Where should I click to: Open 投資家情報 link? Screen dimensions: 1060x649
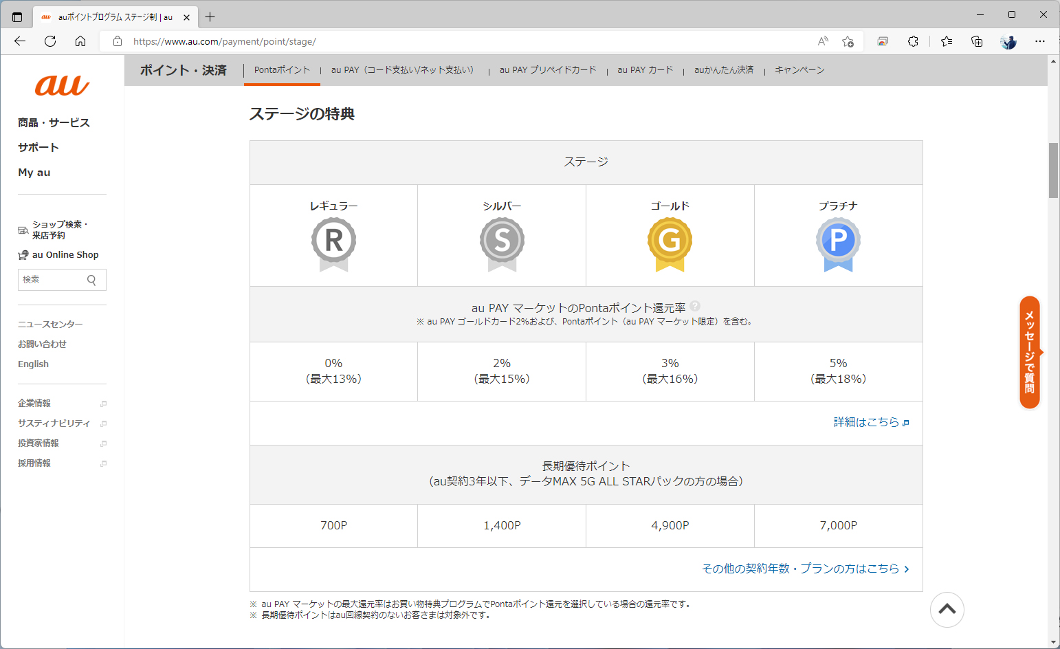(x=38, y=443)
